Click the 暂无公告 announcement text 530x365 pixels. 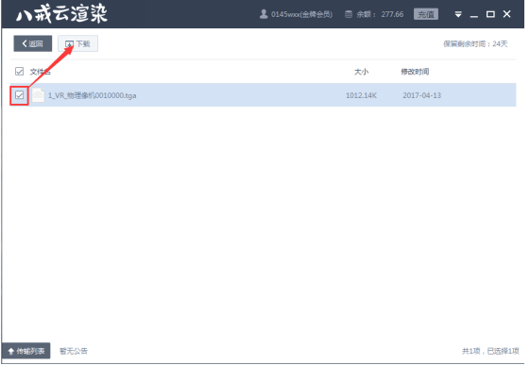[x=74, y=351]
